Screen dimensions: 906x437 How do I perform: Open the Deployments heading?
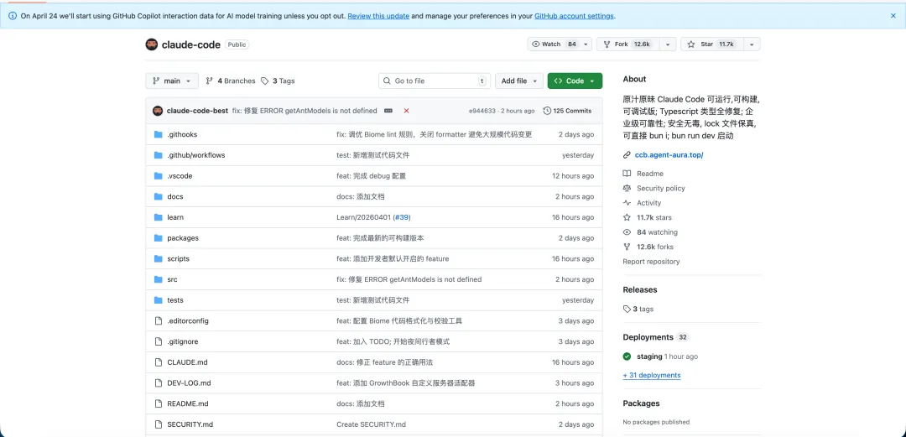648,337
